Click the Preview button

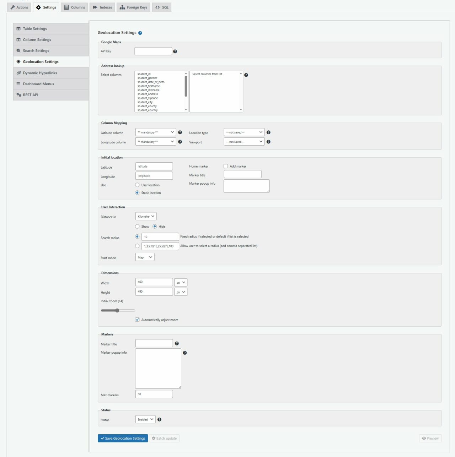(x=430, y=438)
